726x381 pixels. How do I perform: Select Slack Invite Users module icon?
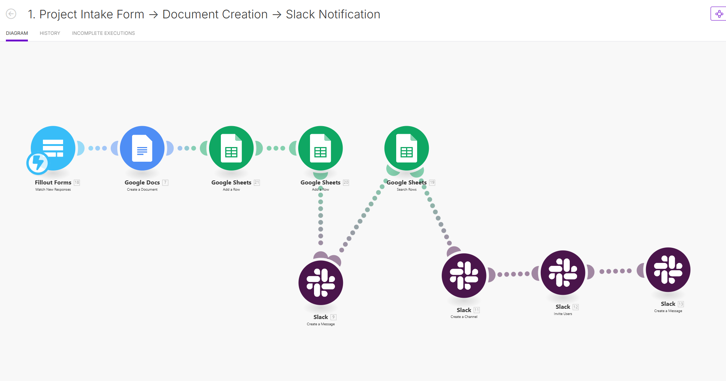(563, 272)
